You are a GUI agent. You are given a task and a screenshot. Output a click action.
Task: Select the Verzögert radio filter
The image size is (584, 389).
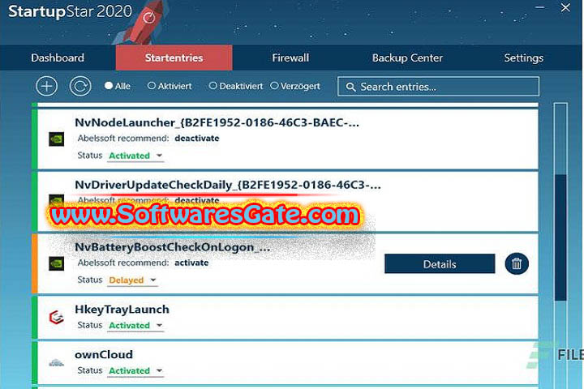pos(295,86)
